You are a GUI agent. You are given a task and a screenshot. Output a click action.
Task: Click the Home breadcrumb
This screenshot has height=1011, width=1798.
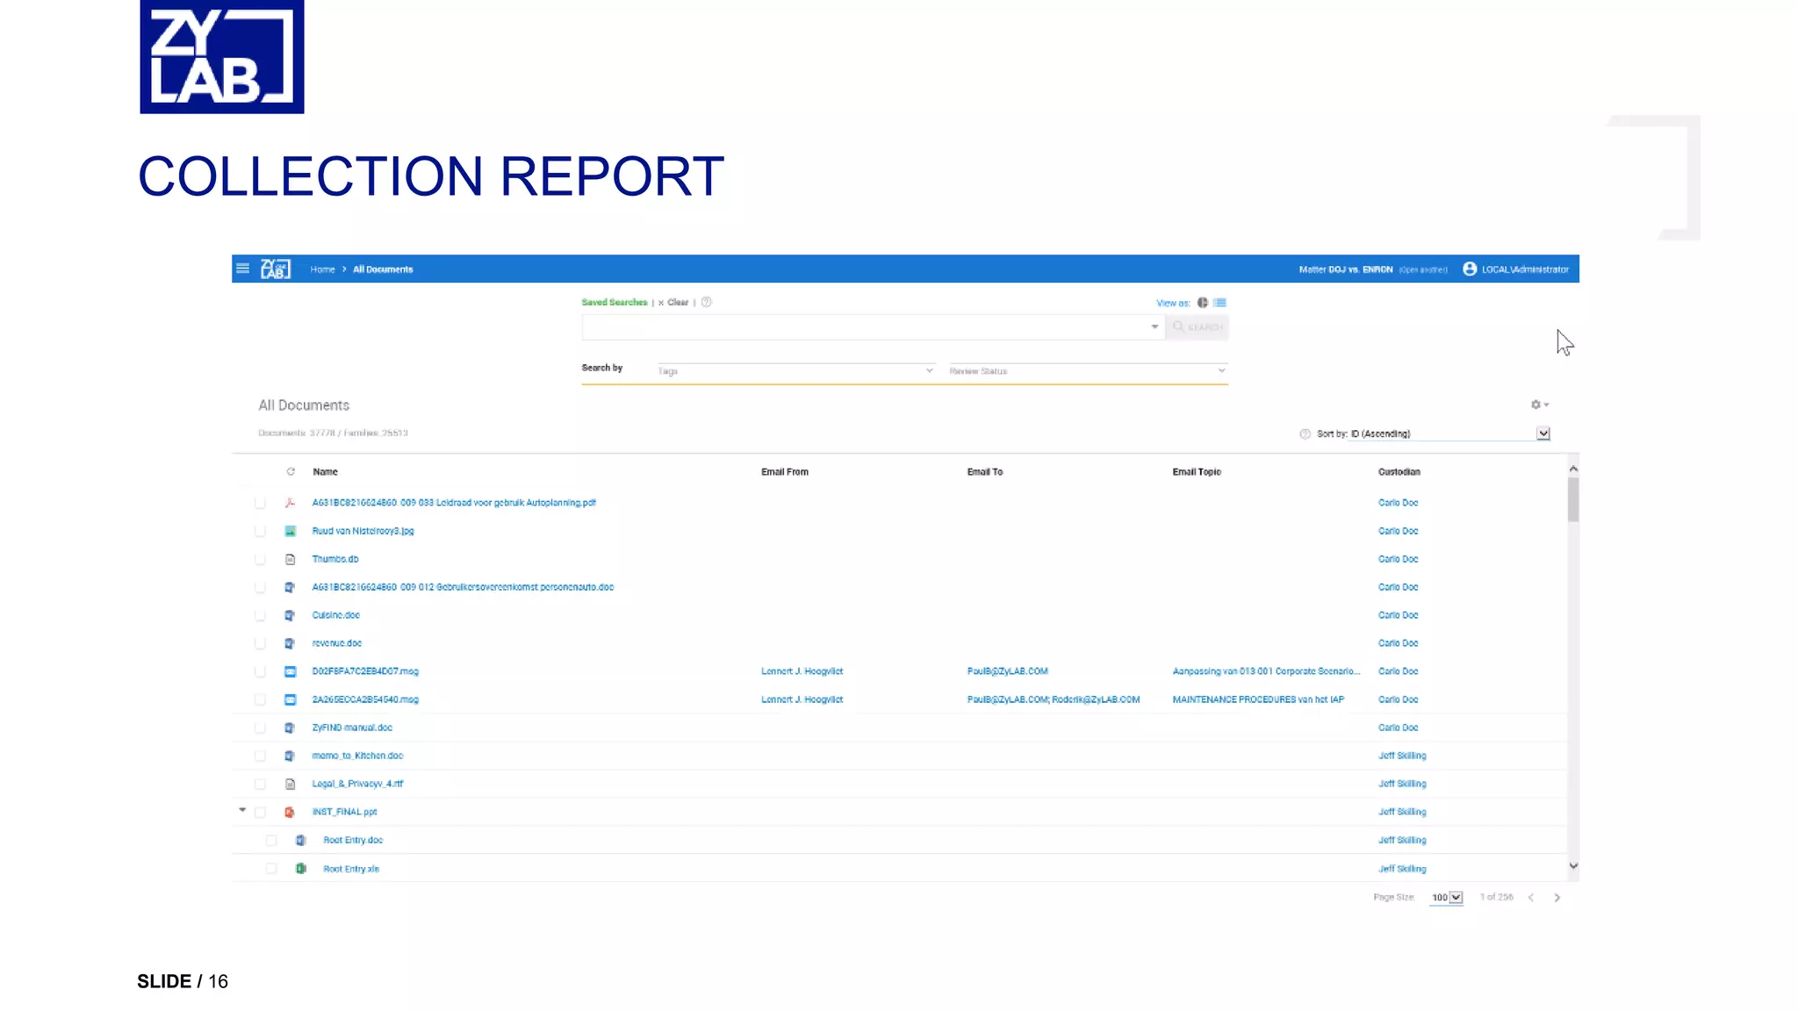322,269
